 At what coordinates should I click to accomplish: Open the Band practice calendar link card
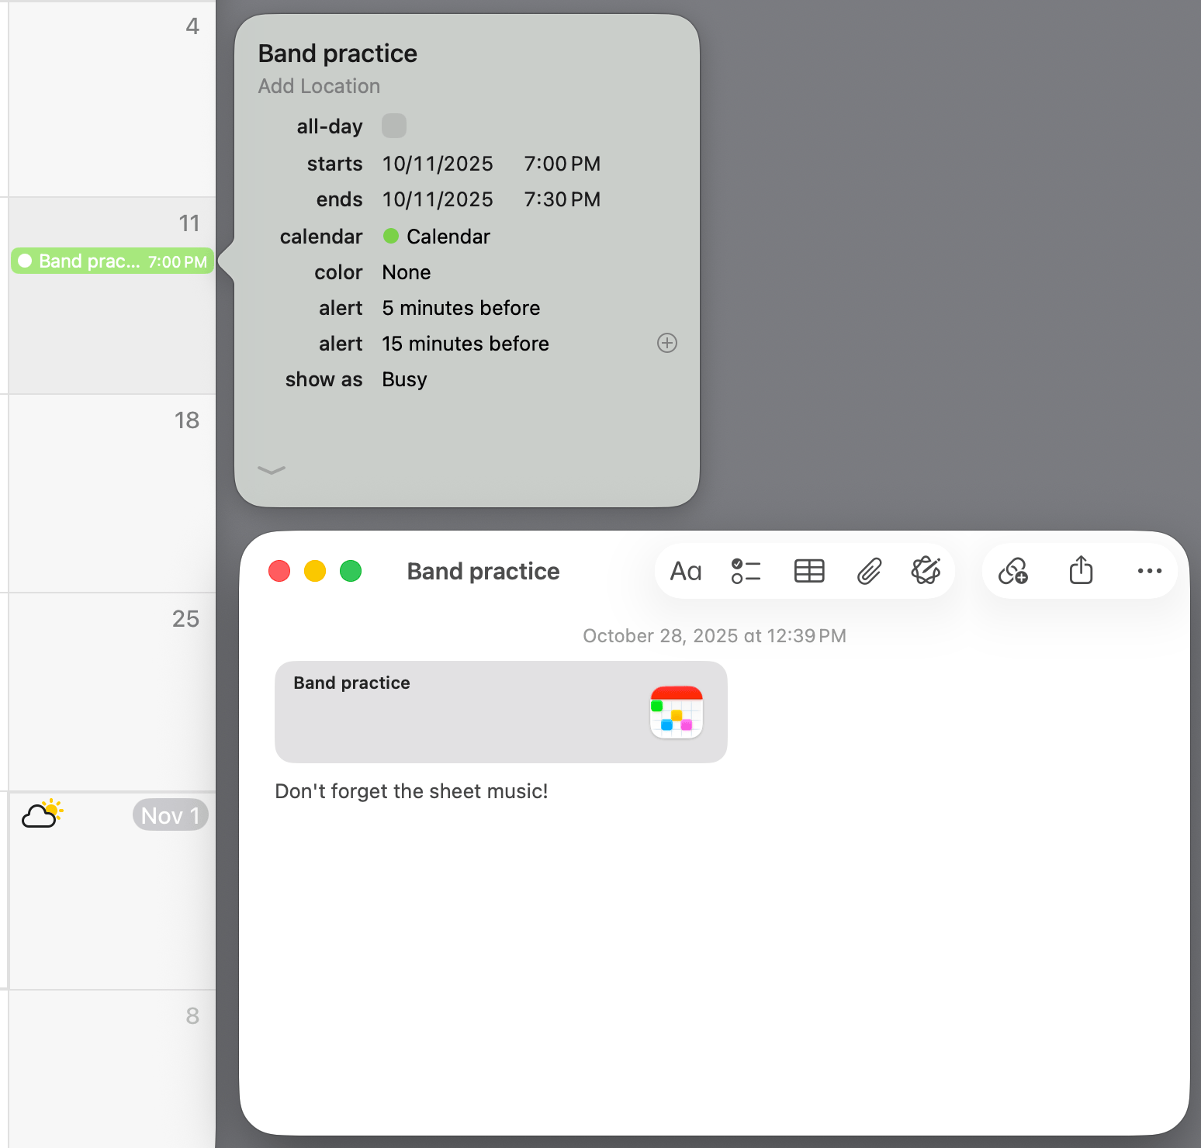click(500, 711)
